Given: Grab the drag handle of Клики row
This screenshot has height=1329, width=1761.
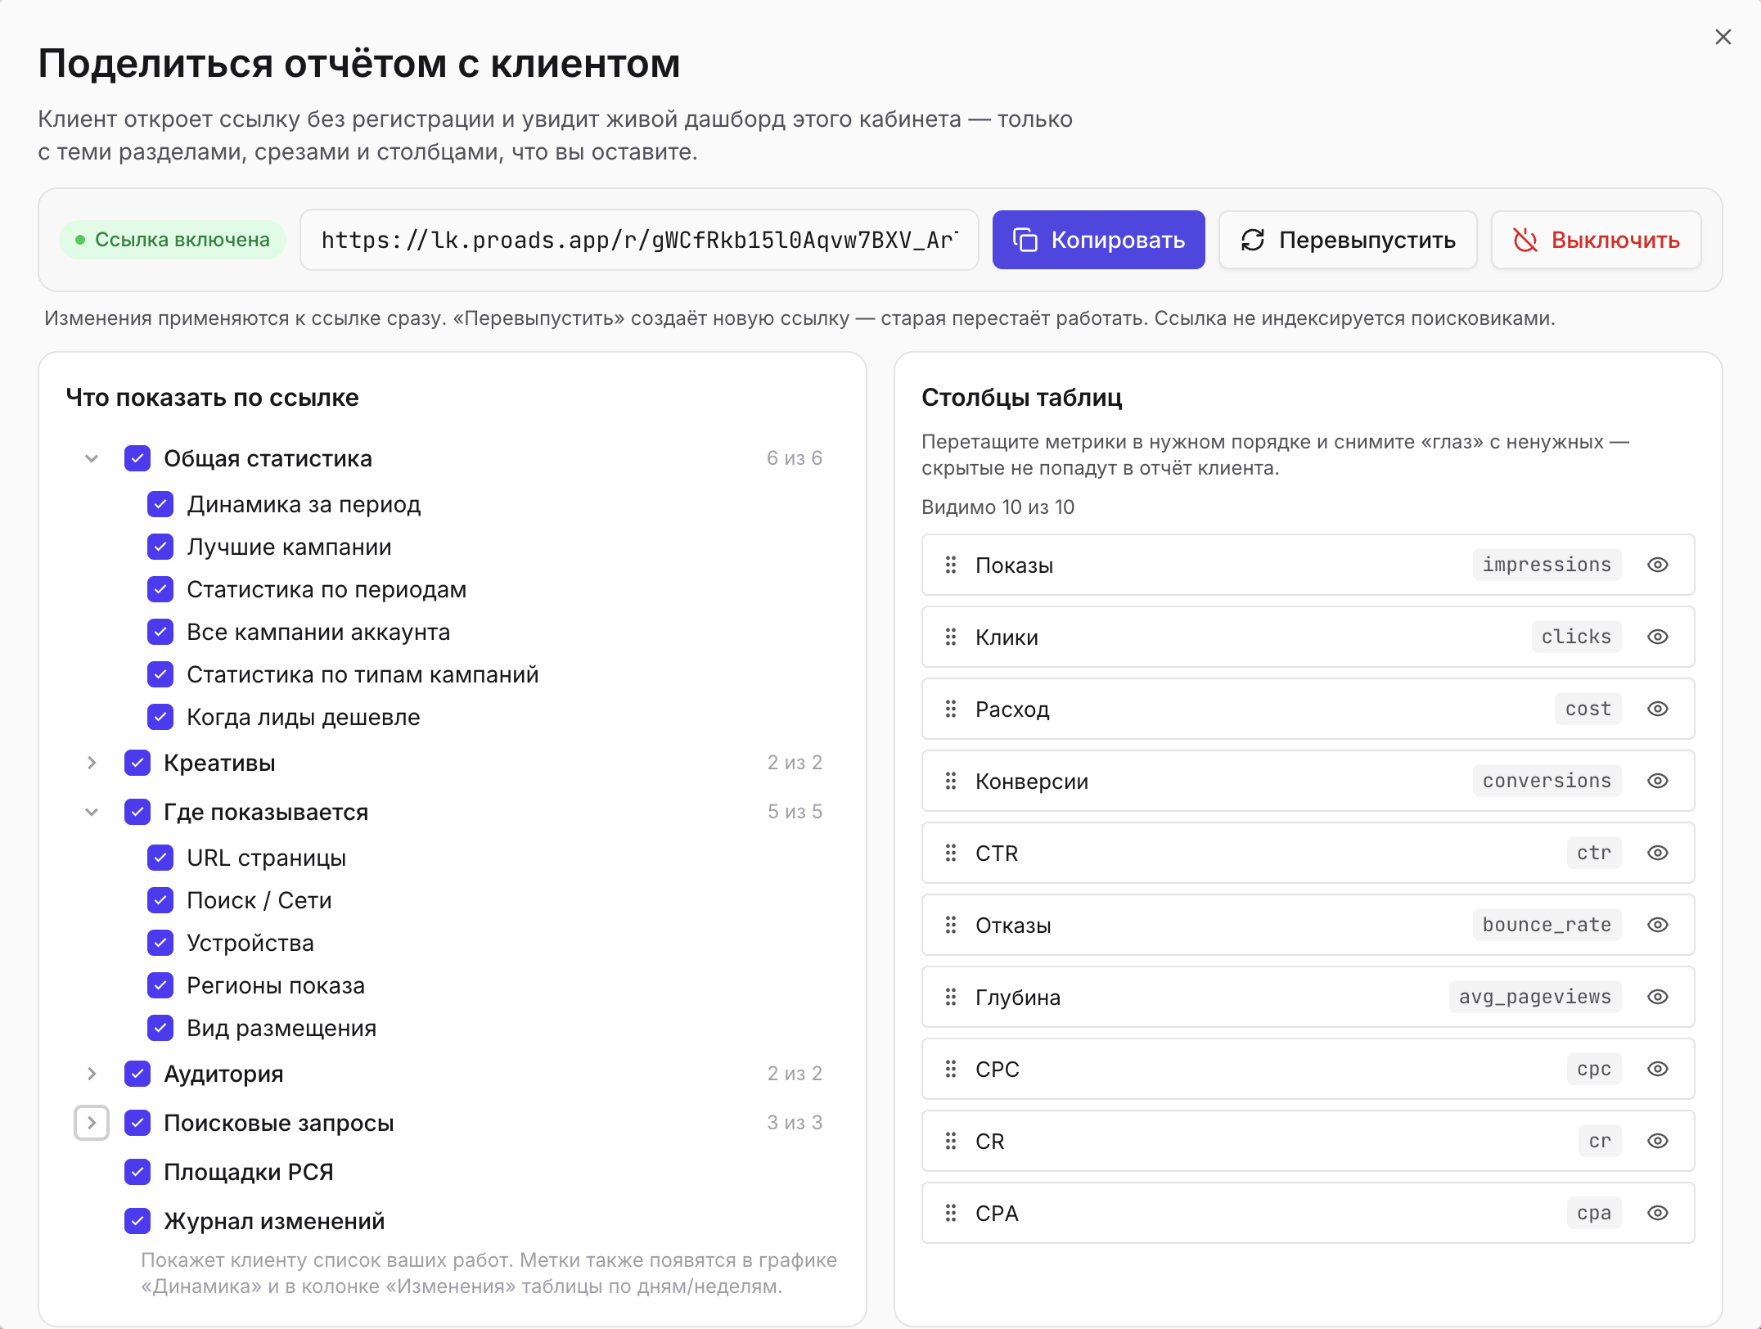Looking at the screenshot, I should tap(951, 637).
